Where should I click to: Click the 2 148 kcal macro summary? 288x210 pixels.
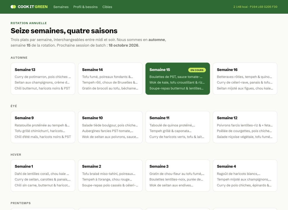pyautogui.click(x=255, y=7)
